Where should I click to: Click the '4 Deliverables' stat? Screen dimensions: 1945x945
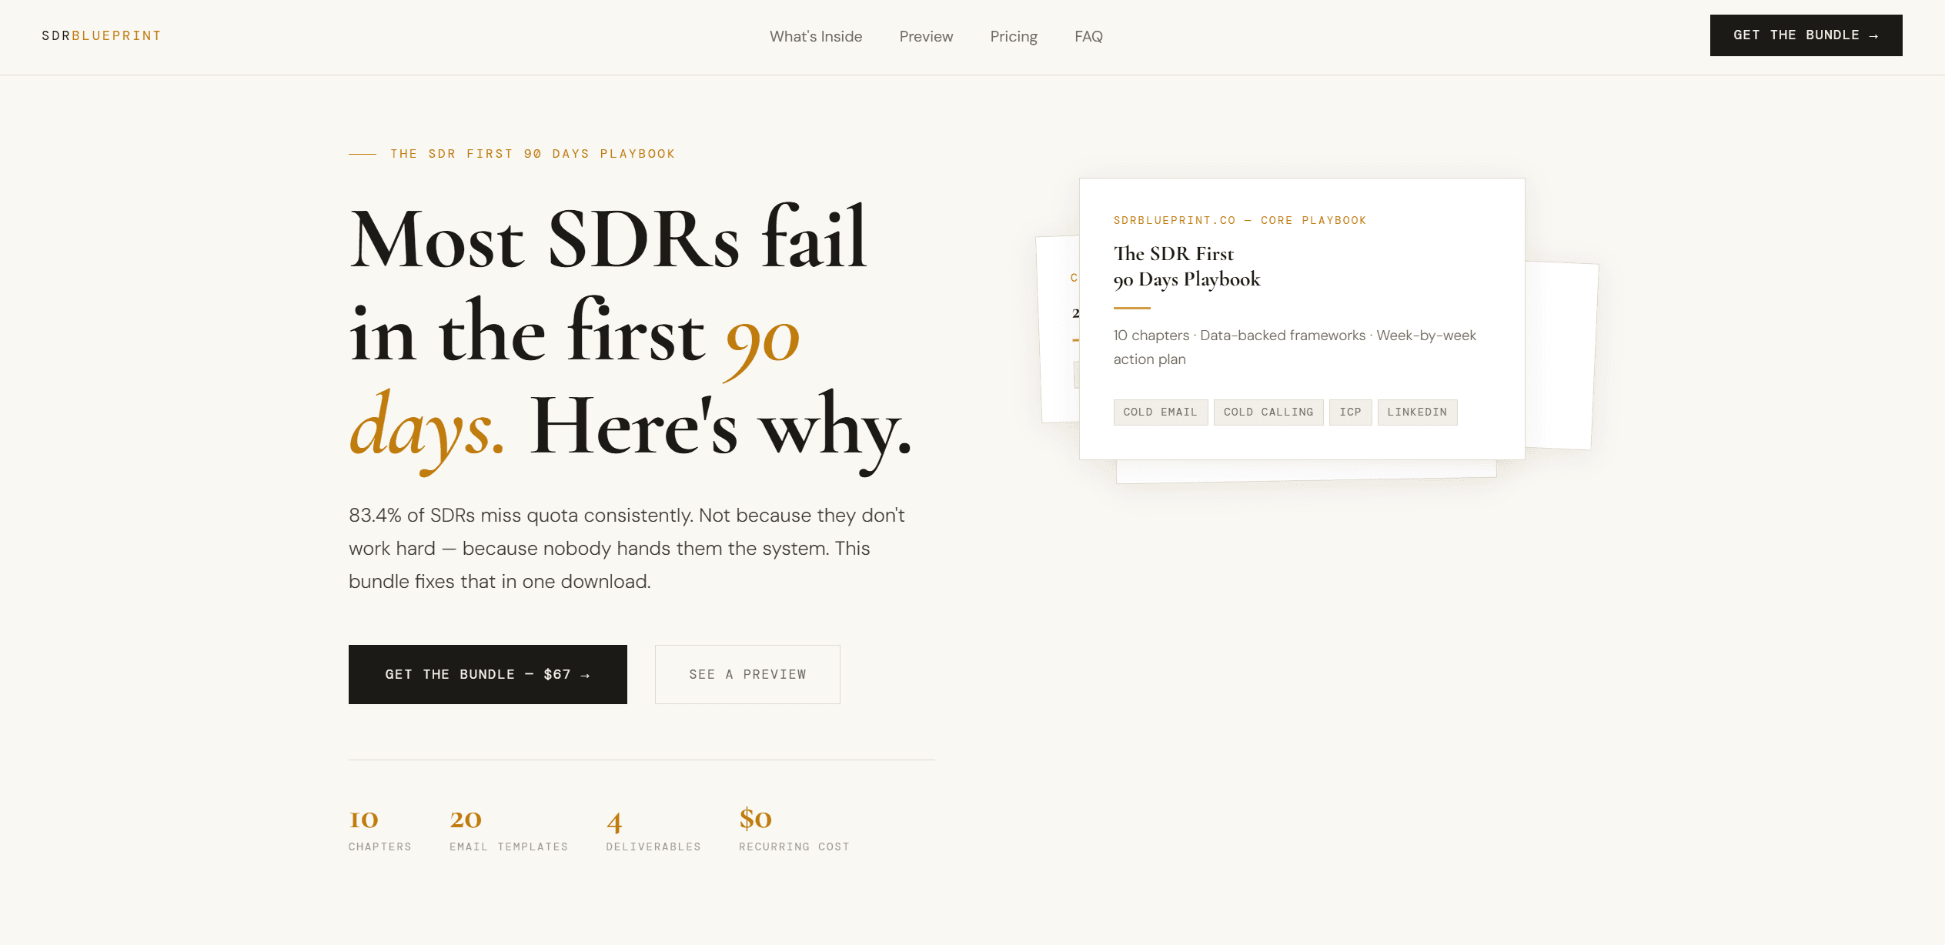[x=653, y=829]
